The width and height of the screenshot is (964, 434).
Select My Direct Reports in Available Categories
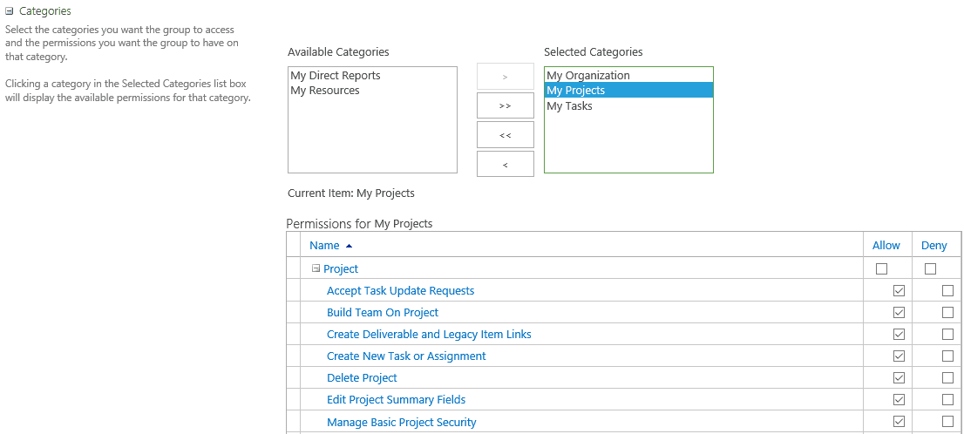click(x=335, y=76)
